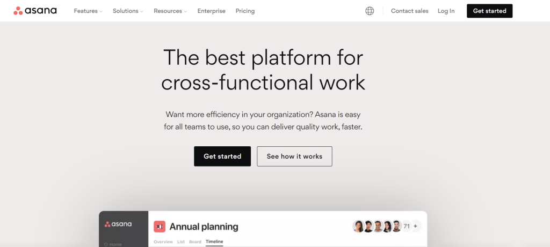Click the Asana logo in the navbar
This screenshot has height=247, width=550.
pyautogui.click(x=35, y=11)
